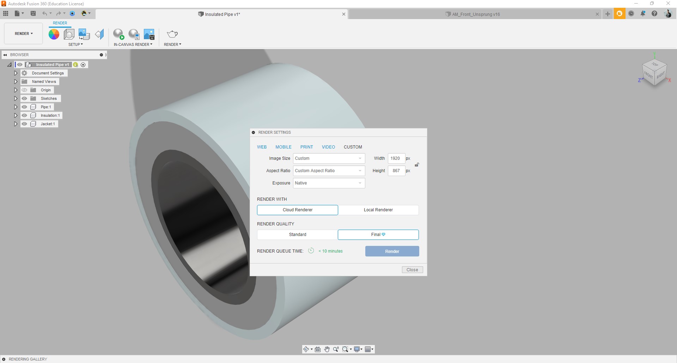Click the Close button on Render Settings

point(412,270)
